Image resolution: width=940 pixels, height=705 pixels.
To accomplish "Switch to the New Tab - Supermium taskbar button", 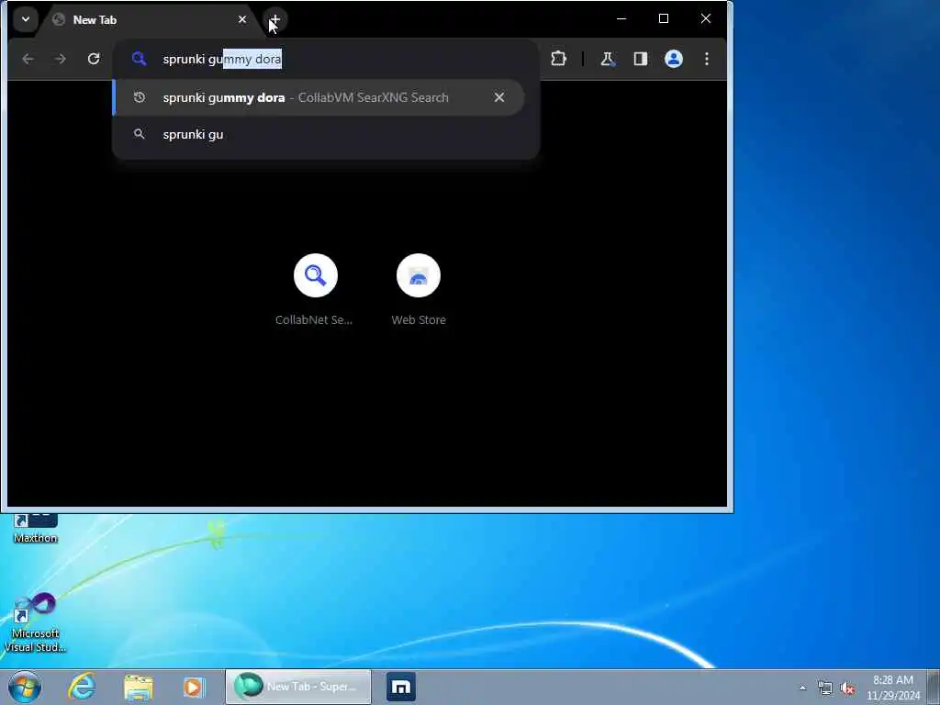I will click(x=298, y=687).
